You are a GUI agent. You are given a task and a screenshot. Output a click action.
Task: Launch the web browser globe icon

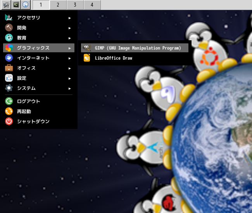[25, 5]
